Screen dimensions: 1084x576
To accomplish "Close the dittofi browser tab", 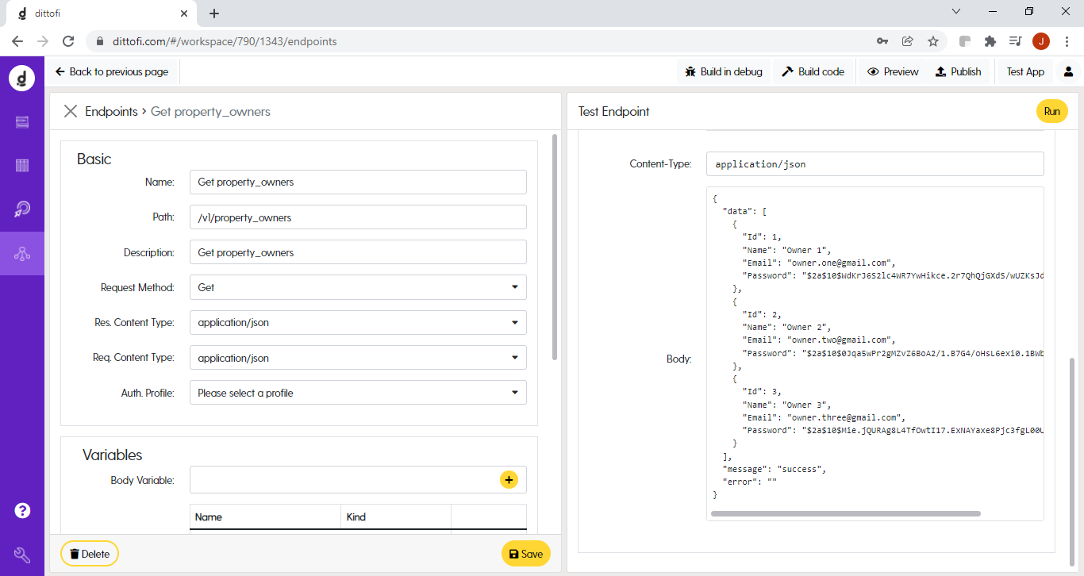I will [183, 13].
